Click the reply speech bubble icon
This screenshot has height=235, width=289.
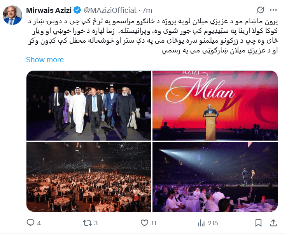[x=30, y=223]
